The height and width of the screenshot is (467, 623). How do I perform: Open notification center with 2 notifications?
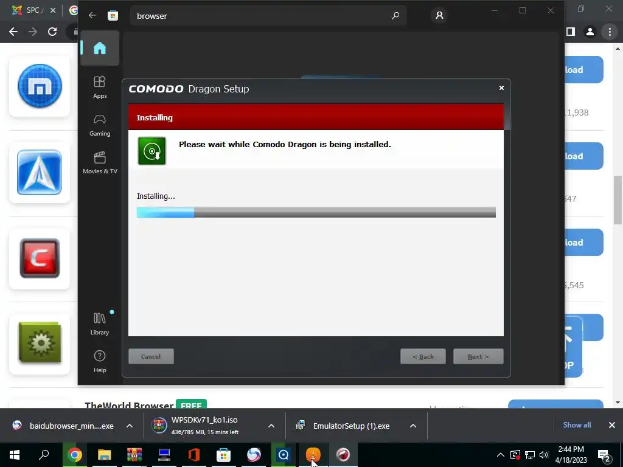[604, 455]
